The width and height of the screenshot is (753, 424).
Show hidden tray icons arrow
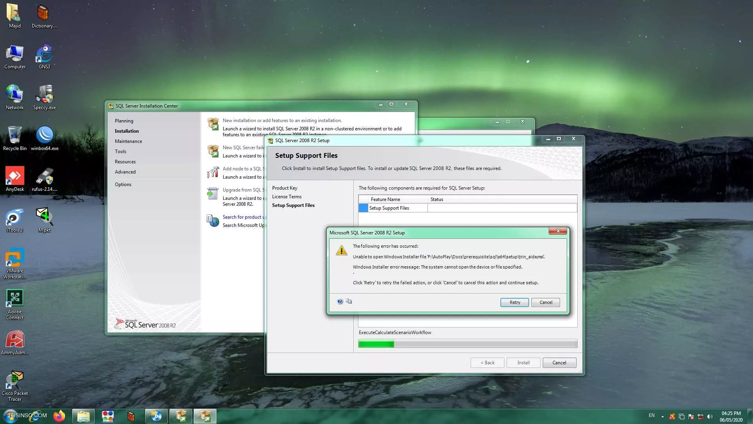coord(662,417)
